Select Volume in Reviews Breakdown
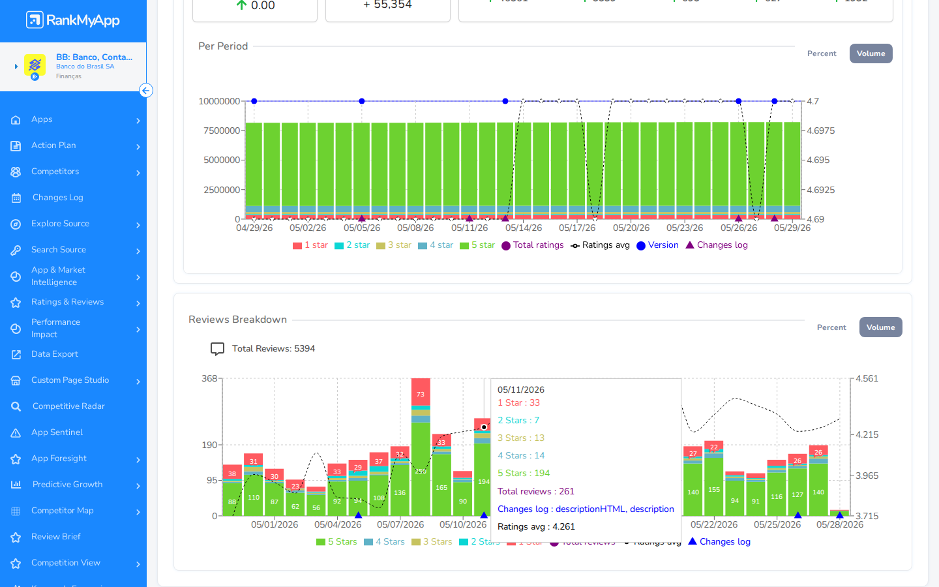939x587 pixels. pyautogui.click(x=880, y=327)
